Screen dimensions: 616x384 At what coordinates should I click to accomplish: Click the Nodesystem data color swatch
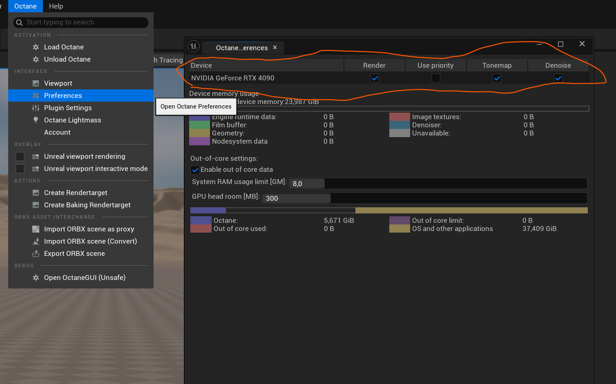click(x=199, y=141)
